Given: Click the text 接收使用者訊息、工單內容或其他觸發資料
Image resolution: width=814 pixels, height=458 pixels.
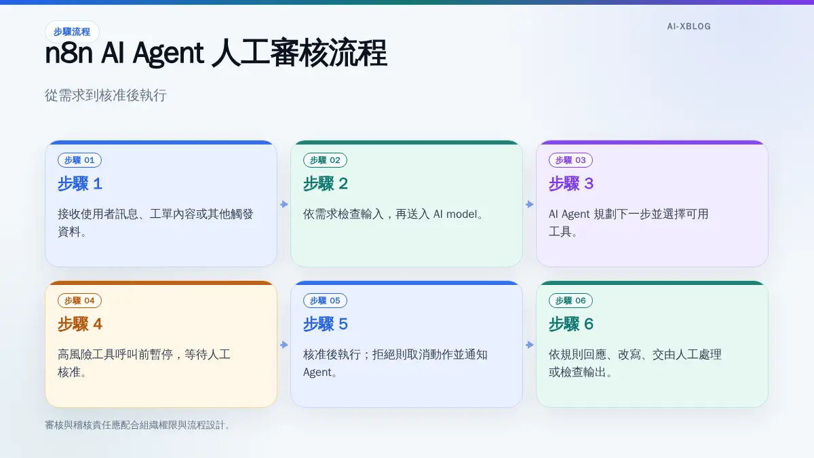Looking at the screenshot, I should (x=155, y=223).
